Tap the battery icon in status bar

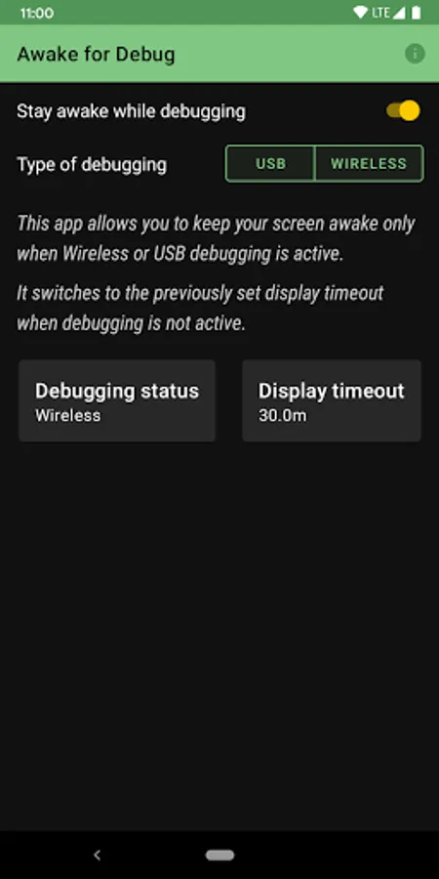[x=416, y=13]
